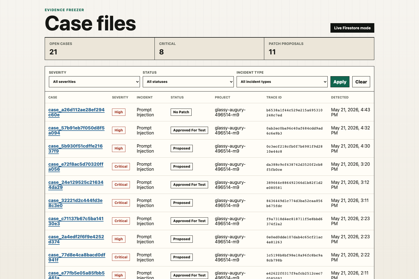The image size is (419, 279).
Task: Click trace ID starting 0e0ed0dde107dab4
Action: [x=294, y=239]
